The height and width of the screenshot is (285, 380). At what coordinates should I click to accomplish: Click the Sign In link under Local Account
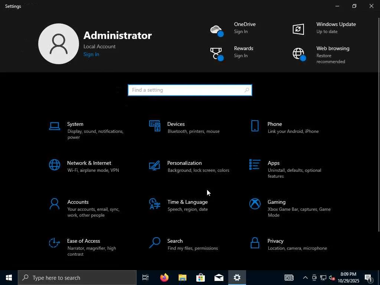[91, 54]
